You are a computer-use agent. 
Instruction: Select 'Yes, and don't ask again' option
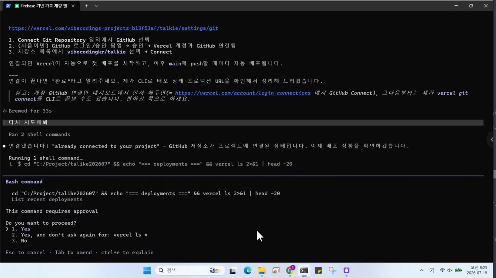click(79, 235)
